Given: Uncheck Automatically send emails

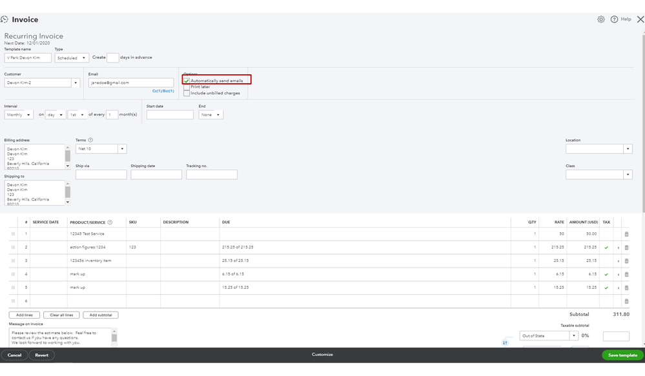Looking at the screenshot, I should pos(187,81).
